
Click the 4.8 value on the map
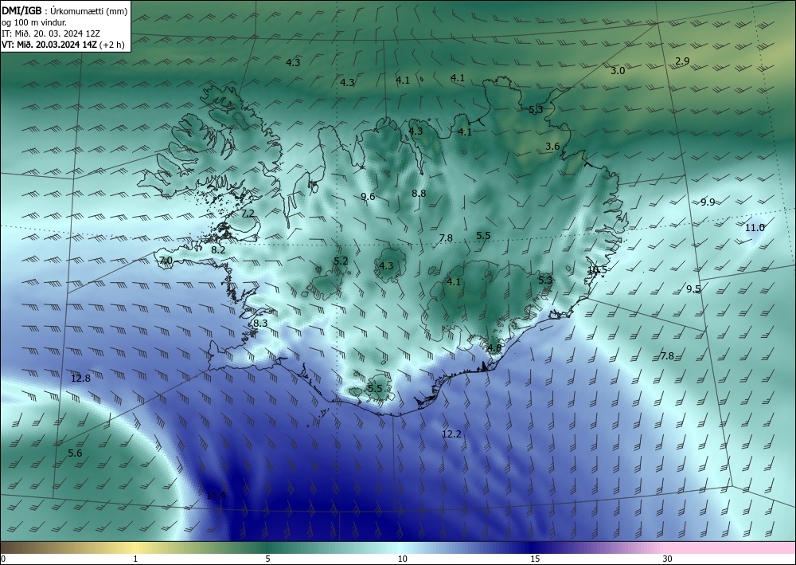point(494,348)
